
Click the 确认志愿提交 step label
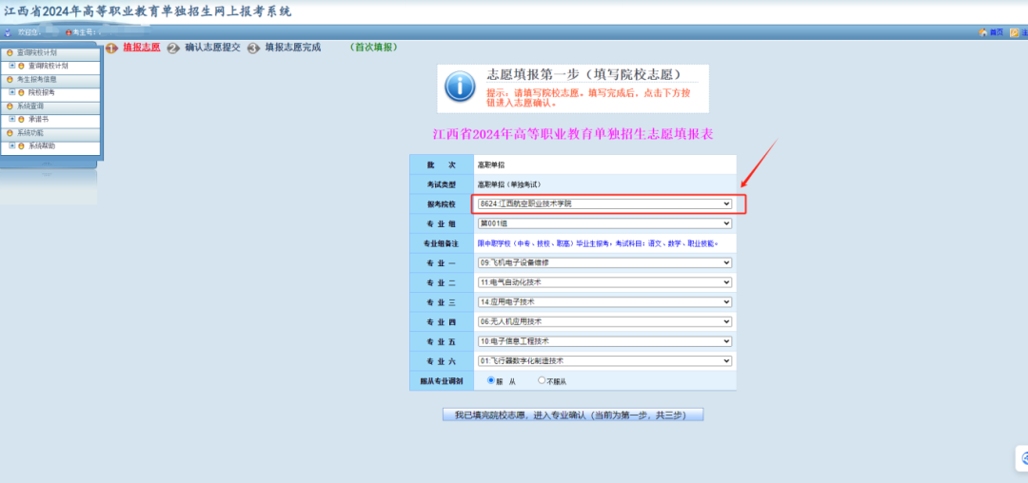click(x=213, y=48)
